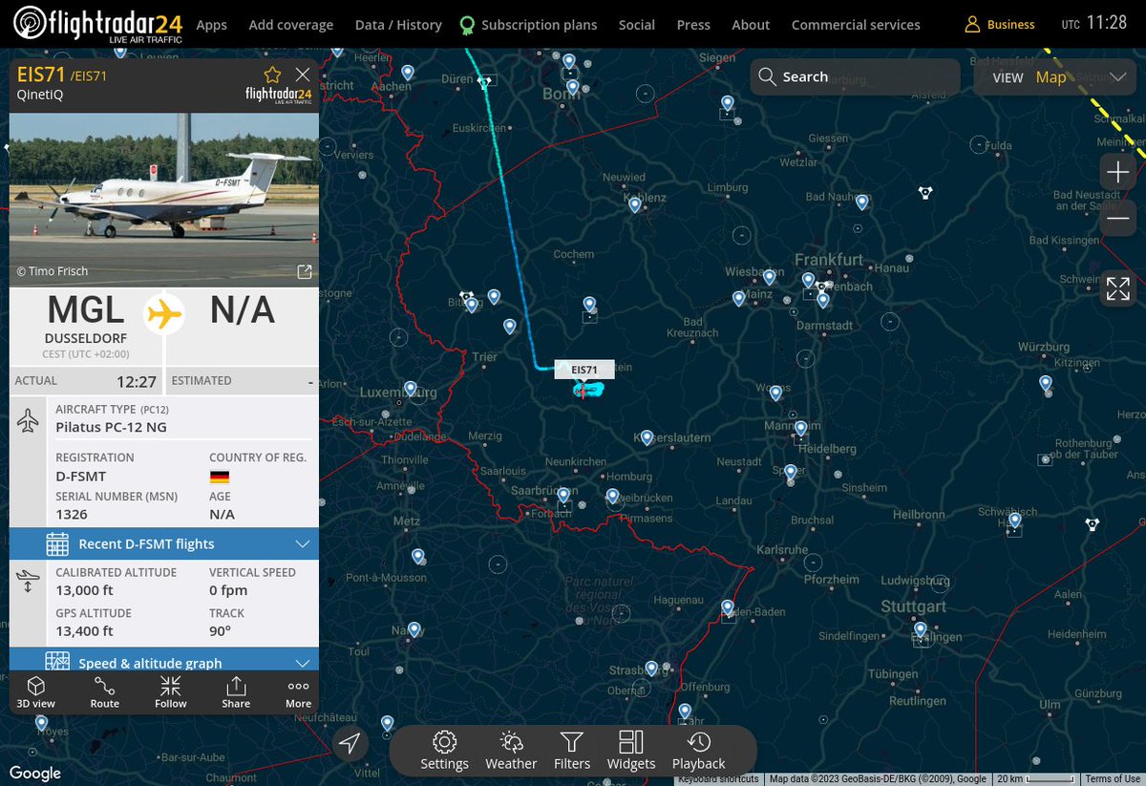The width and height of the screenshot is (1146, 786).
Task: Zoom out on the map
Action: point(1117,219)
